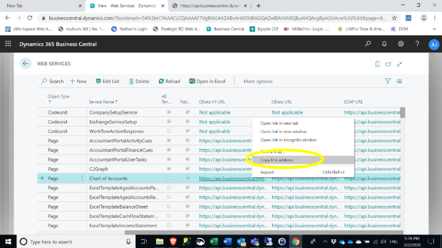
Task: Open the Chrome menu three dots
Action: pyautogui.click(x=434, y=18)
